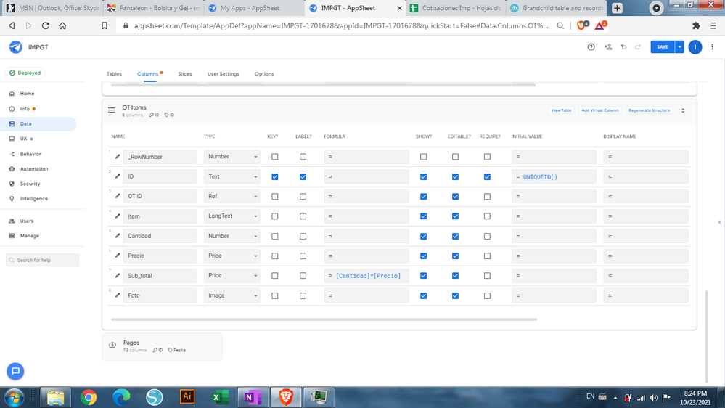This screenshot has width=725, height=408.
Task: Open the help question mark icon
Action: (591, 46)
